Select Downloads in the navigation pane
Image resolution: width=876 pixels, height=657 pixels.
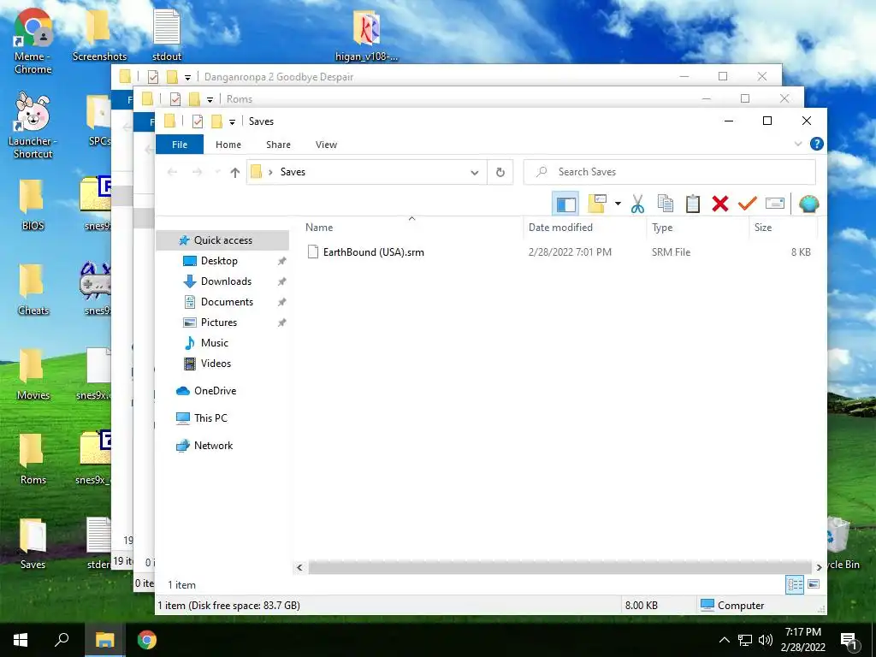226,281
